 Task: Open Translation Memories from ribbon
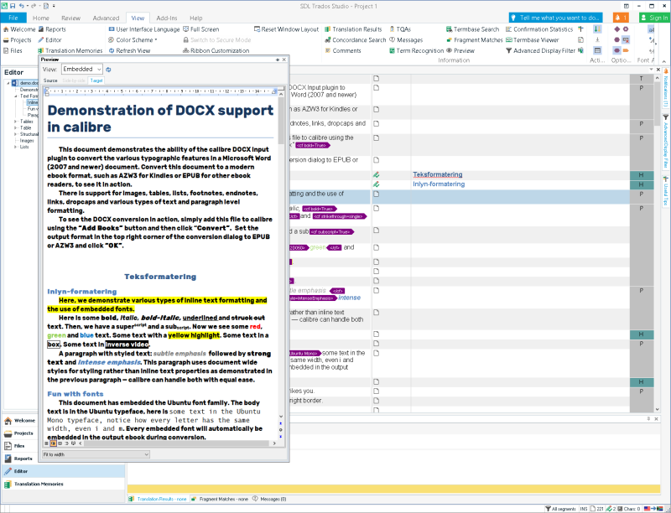click(70, 50)
